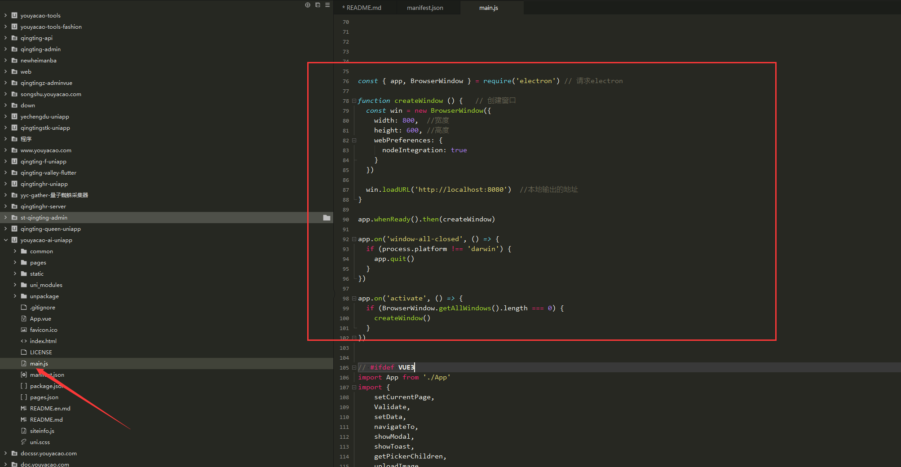Click line number 105 in the gutter
The image size is (901, 467).
coord(344,368)
